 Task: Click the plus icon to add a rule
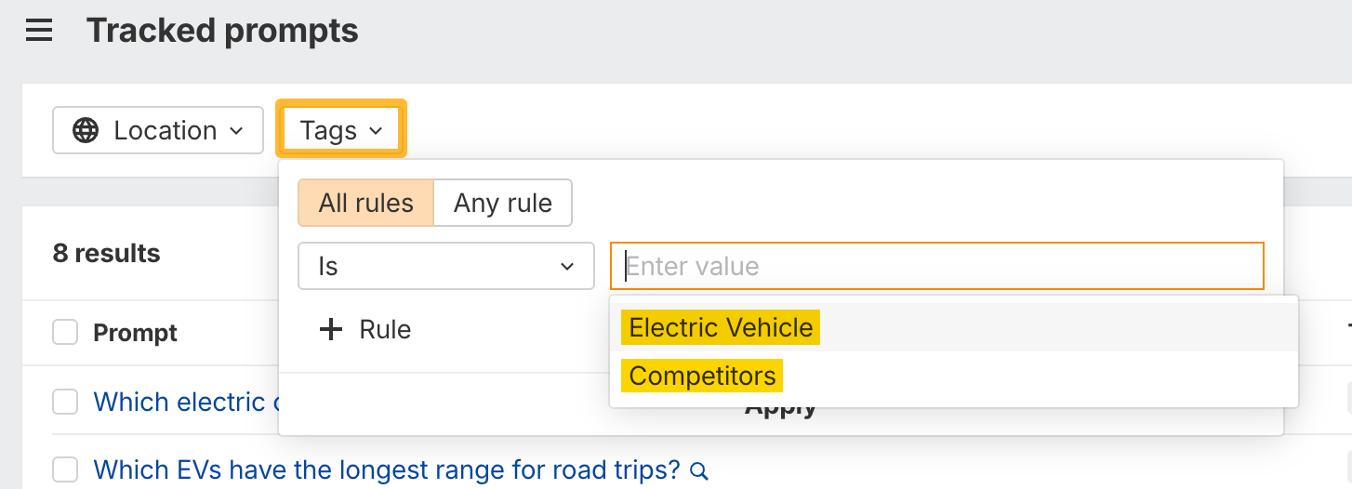[331, 329]
